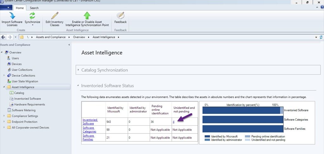Collapse the Inventoried Software Status section
Screen dimensions: 324x154
[78, 86]
